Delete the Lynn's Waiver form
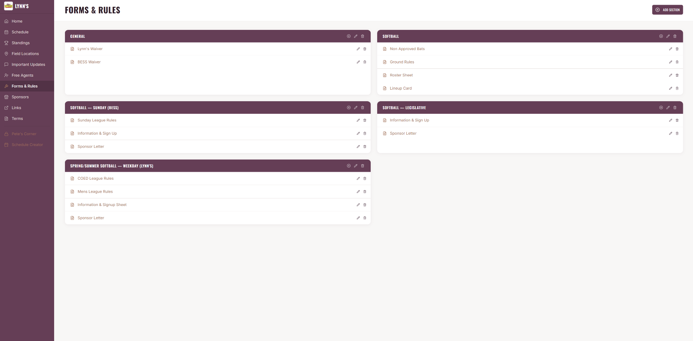 [x=365, y=49]
